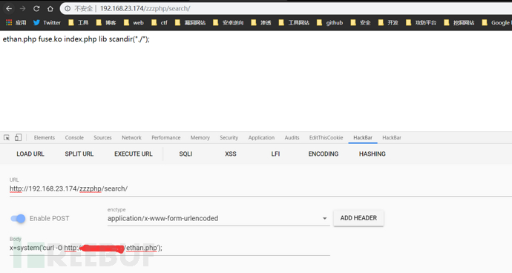Switch to the EditThisCookie tab
The width and height of the screenshot is (512, 273).
(326, 137)
